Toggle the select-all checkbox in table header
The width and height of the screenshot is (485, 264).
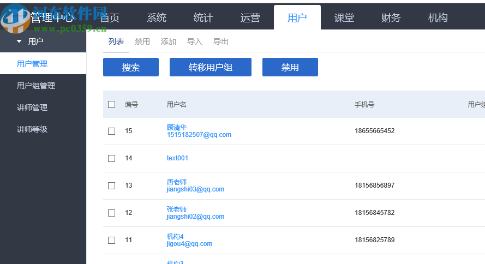[112, 105]
